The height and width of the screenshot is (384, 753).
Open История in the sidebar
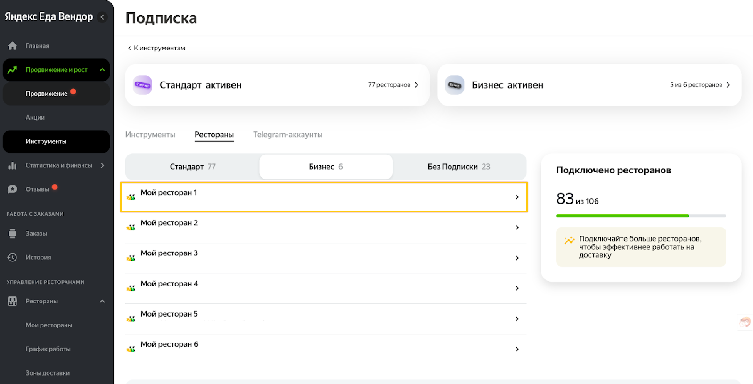tap(38, 257)
